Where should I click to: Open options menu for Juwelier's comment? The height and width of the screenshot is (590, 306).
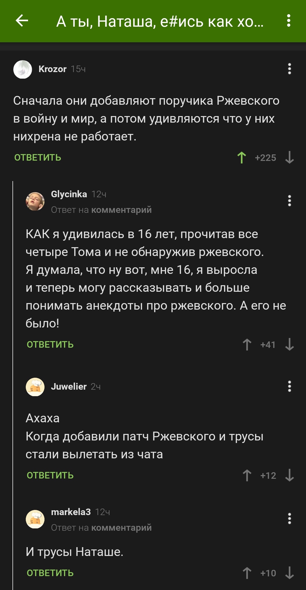coord(289,386)
